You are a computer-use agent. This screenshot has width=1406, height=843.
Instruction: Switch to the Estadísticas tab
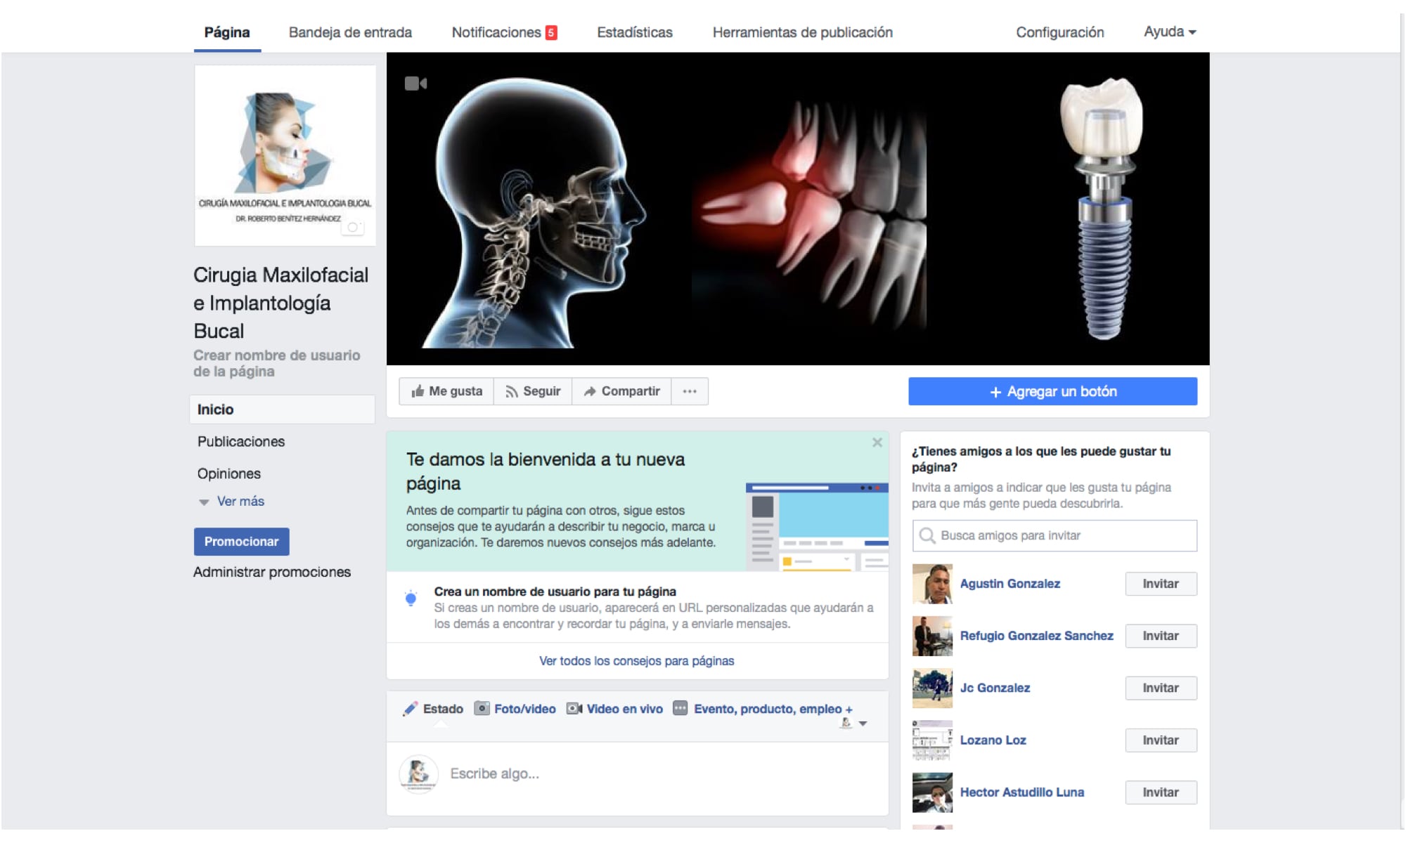point(635,32)
